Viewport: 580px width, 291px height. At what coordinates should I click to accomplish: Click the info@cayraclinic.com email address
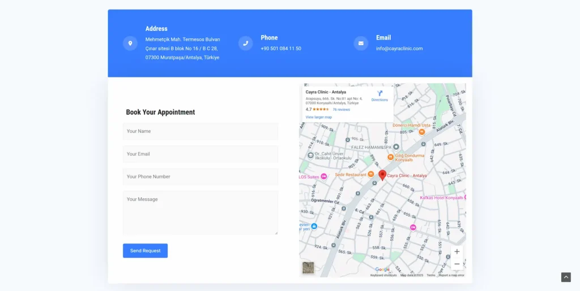[399, 49]
